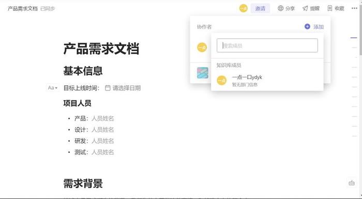The image size is (362, 199).
Task: Click the 基本信息 heading
Action: tap(83, 71)
